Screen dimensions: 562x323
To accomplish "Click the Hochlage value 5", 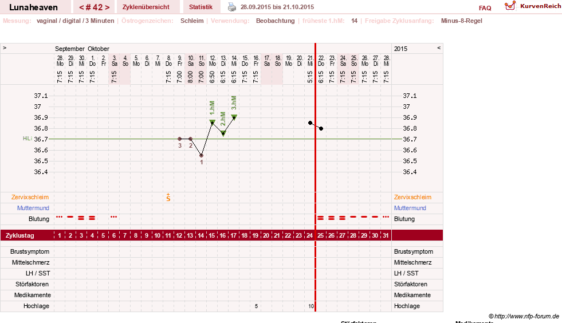I will pos(256,306).
